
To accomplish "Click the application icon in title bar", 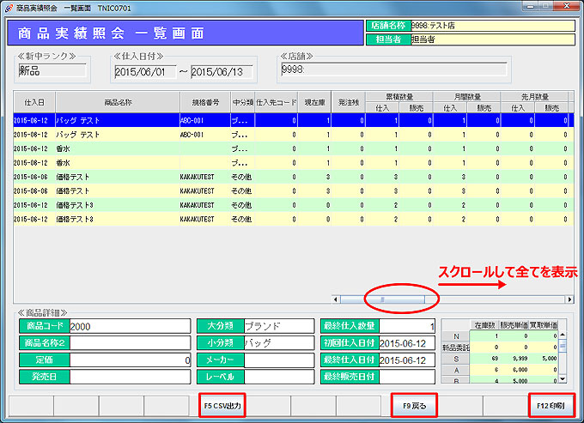I will click(x=9, y=7).
